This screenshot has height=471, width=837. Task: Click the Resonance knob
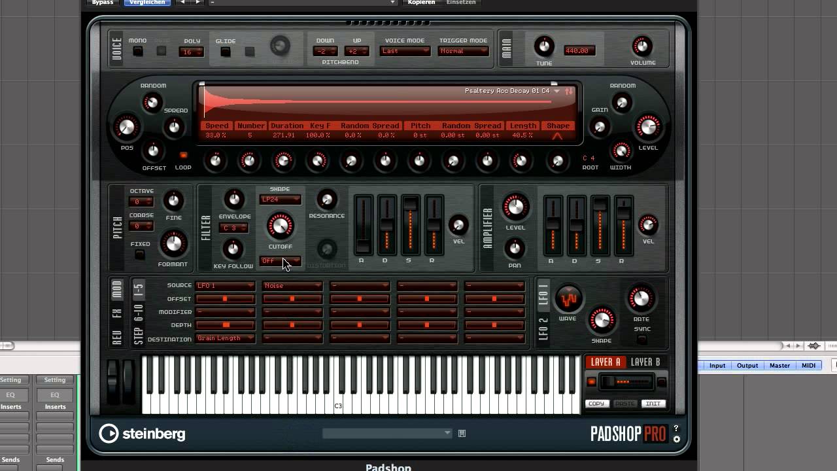pyautogui.click(x=326, y=200)
